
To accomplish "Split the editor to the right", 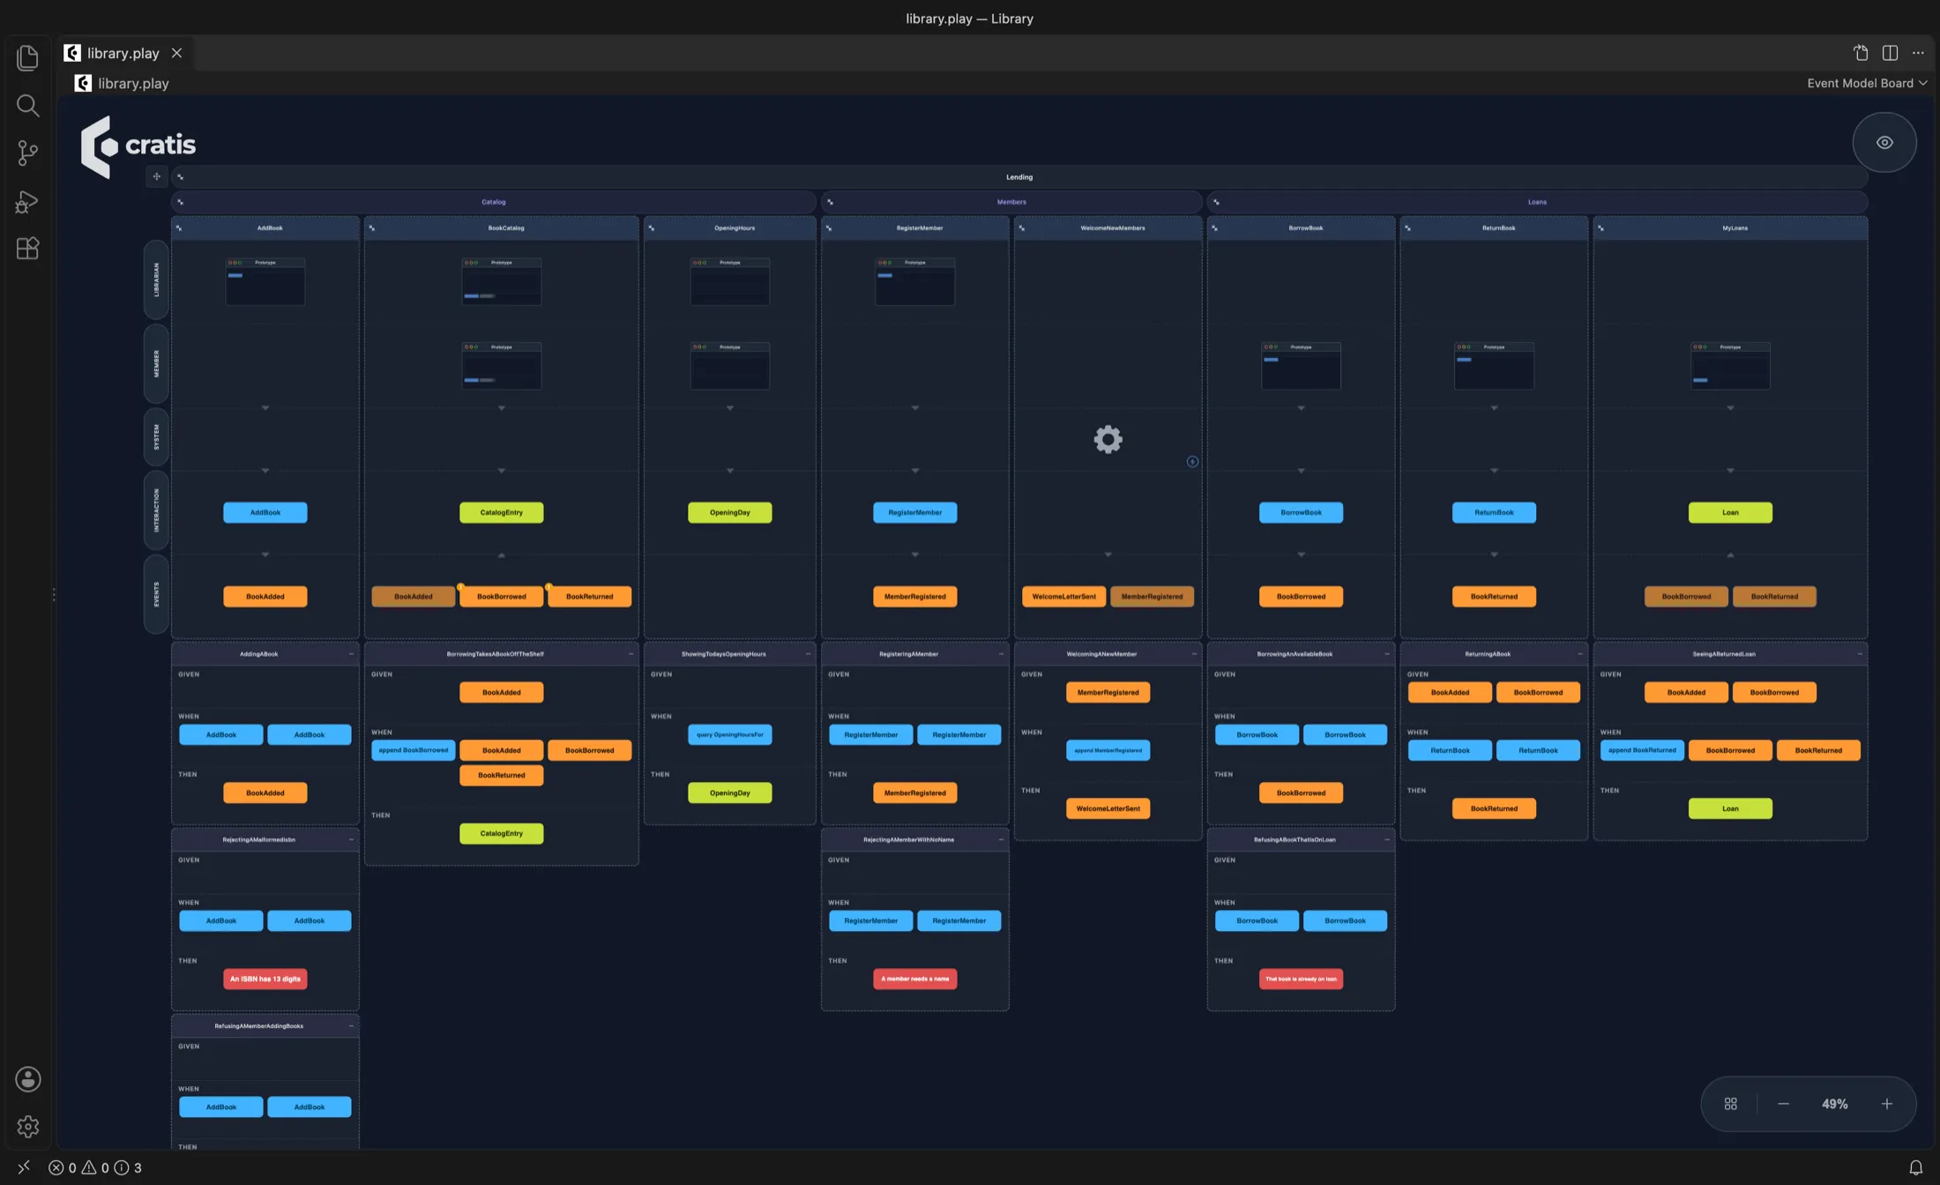I will pos(1890,53).
